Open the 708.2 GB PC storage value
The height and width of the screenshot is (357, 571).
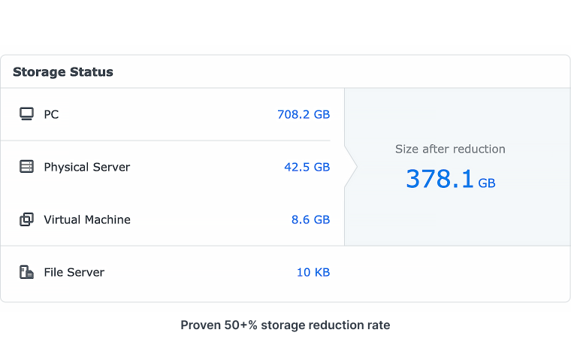click(x=304, y=114)
